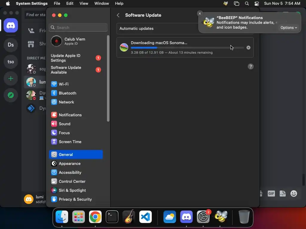
Task: Open the Help menu
Action: [x=119, y=4]
